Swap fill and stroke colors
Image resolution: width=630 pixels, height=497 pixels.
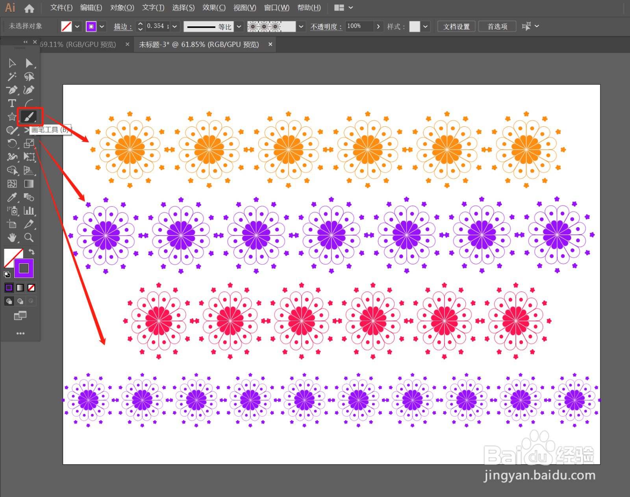[31, 252]
